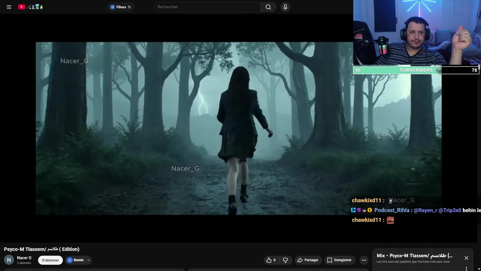Click the magnifier search button

click(x=268, y=7)
